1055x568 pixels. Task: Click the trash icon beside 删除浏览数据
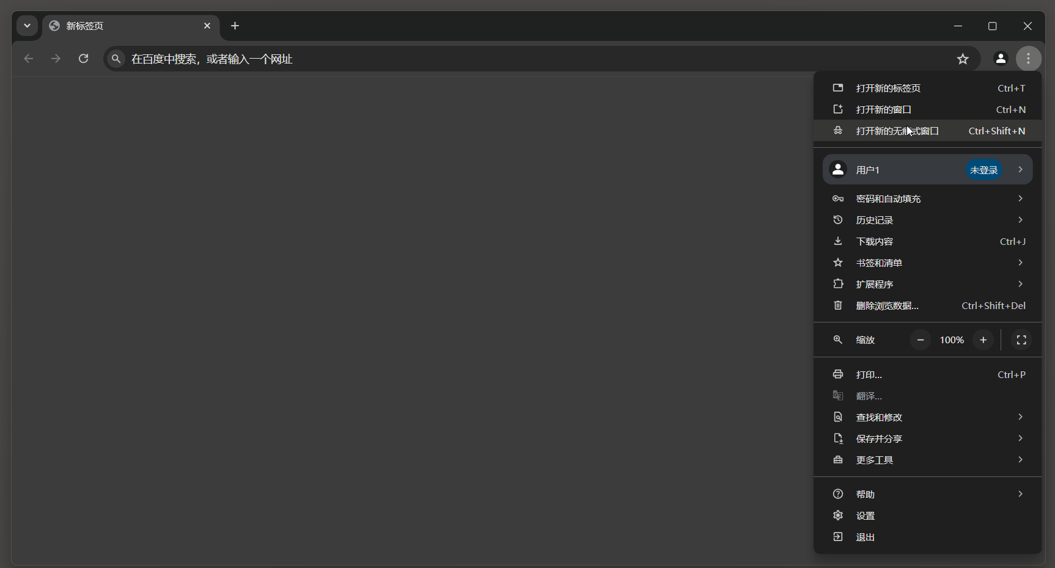[x=838, y=305]
